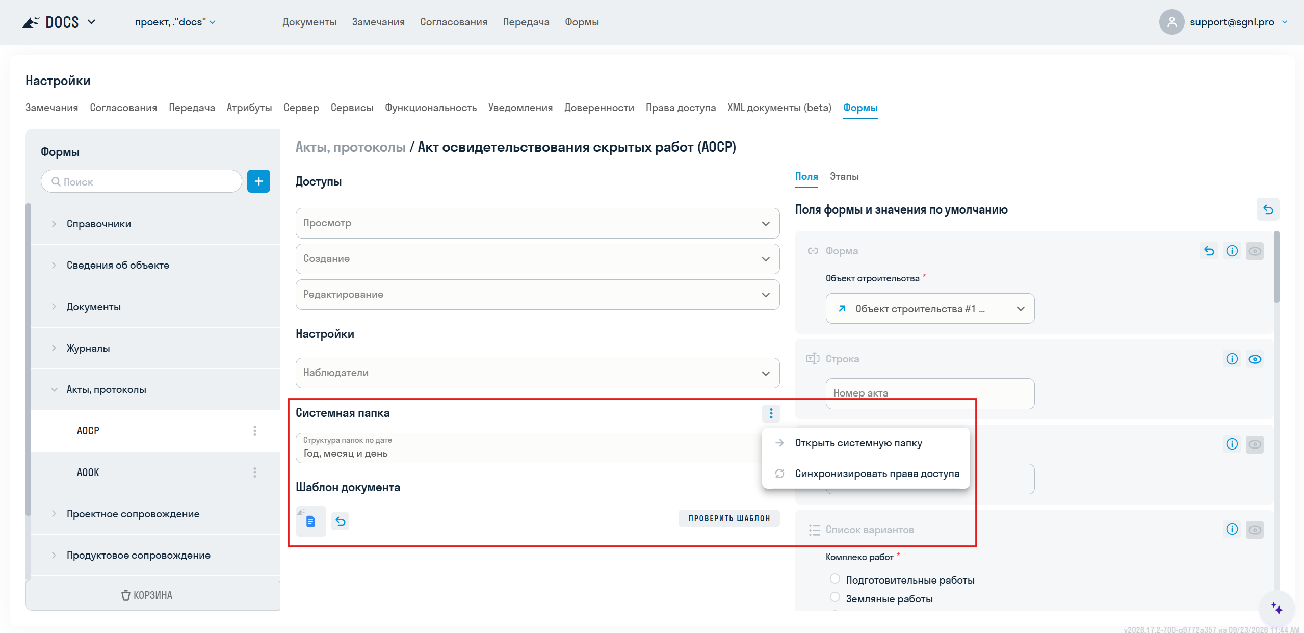Toggle visibility eye for Список вариантов field
The height and width of the screenshot is (633, 1304).
pos(1255,530)
